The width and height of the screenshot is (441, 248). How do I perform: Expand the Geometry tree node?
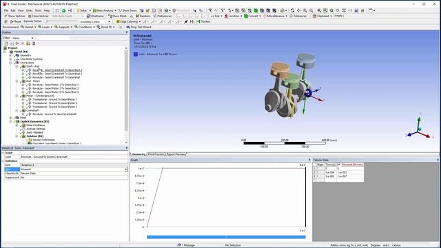11,55
